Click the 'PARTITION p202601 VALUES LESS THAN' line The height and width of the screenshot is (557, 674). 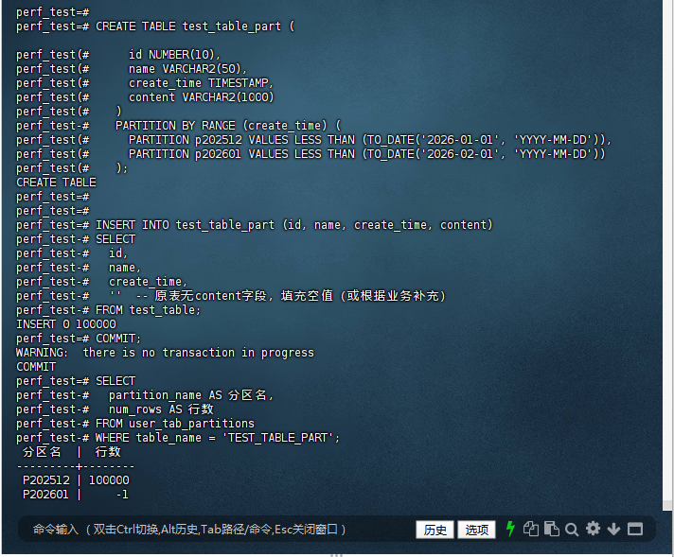[366, 154]
